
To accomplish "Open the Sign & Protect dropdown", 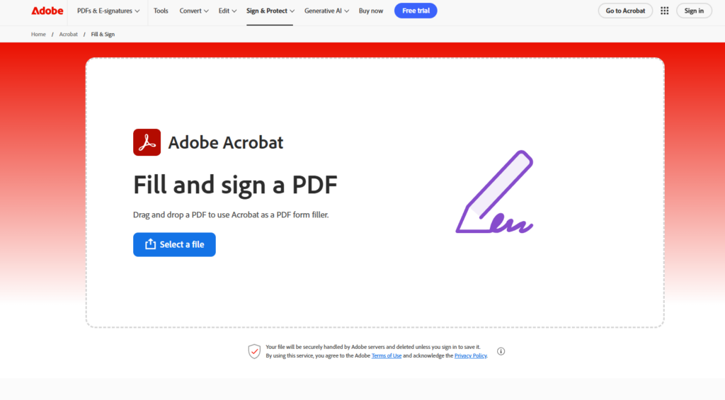I will click(x=270, y=11).
